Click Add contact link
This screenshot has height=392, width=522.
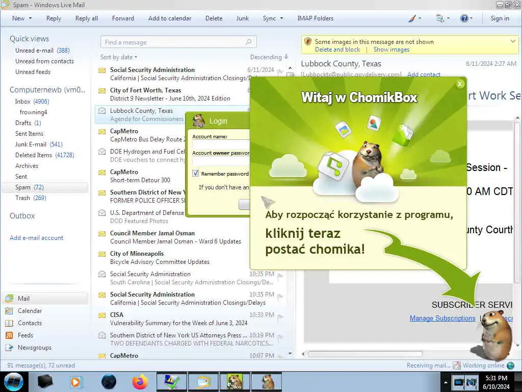[x=424, y=75]
